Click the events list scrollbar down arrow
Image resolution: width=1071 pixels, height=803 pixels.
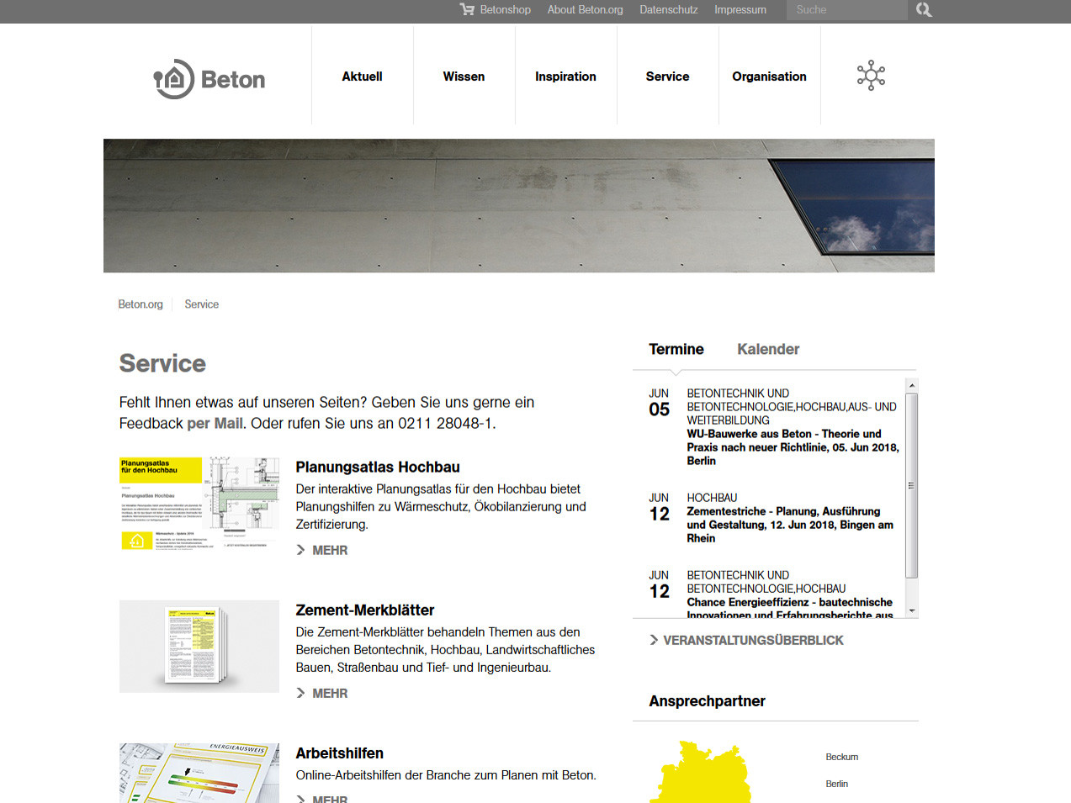tap(912, 611)
